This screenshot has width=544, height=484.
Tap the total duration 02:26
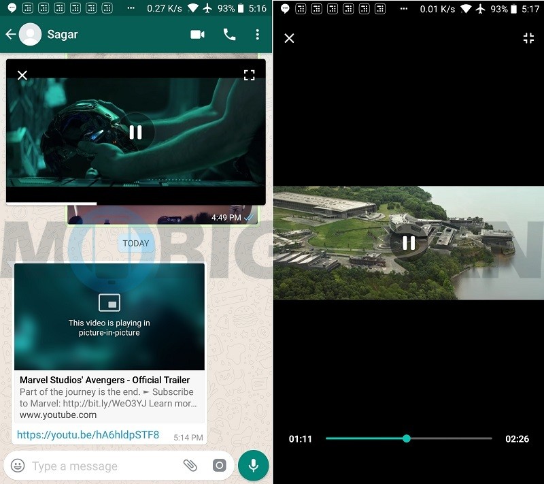517,439
